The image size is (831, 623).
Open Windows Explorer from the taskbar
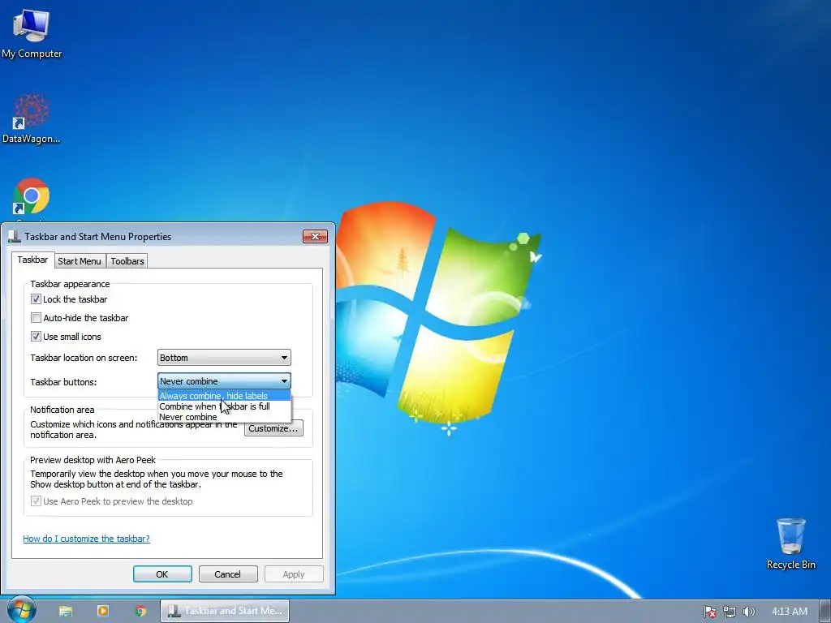pyautogui.click(x=66, y=611)
